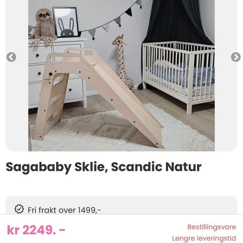This screenshot has width=243, height=243.
Task: Click the sticky bottom price bar
Action: tap(121, 229)
